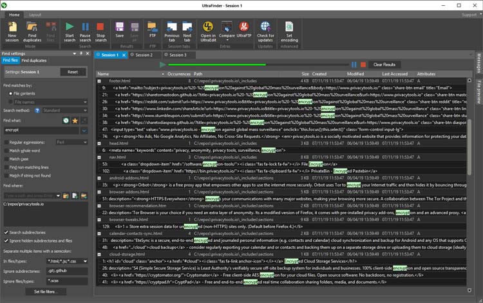This screenshot has height=303, width=483.
Task: Click the add file icon in Find where
Action: pyautogui.click(x=75, y=196)
